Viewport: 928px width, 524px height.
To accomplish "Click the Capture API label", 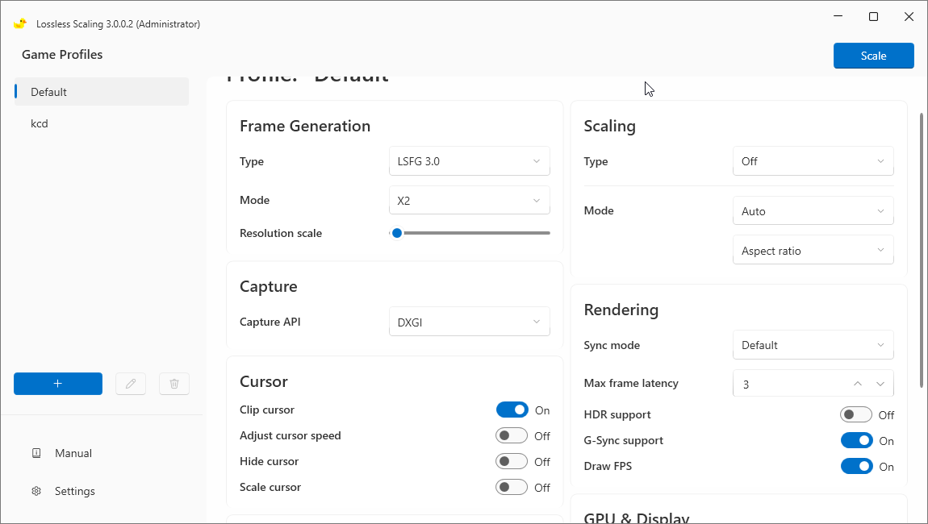I will coord(270,322).
